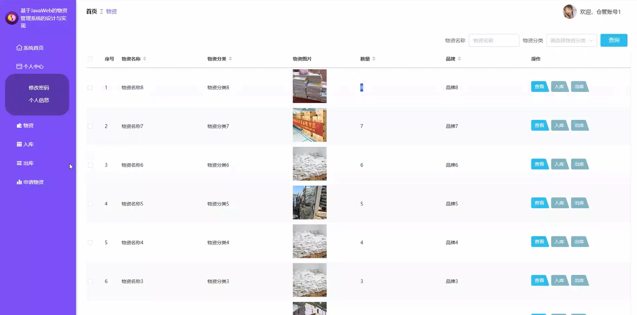The width and height of the screenshot is (637, 315).
Task: Click 出库 for 物资名称6
Action: pyautogui.click(x=579, y=164)
